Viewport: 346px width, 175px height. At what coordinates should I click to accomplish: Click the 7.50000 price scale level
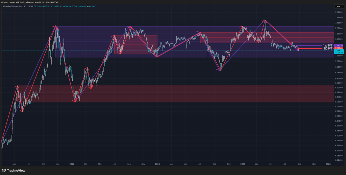click(338, 12)
